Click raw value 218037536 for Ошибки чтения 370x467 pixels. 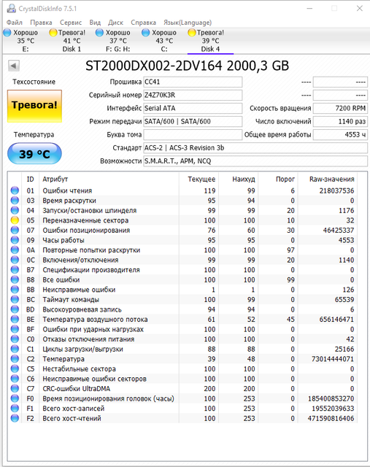[336, 190]
